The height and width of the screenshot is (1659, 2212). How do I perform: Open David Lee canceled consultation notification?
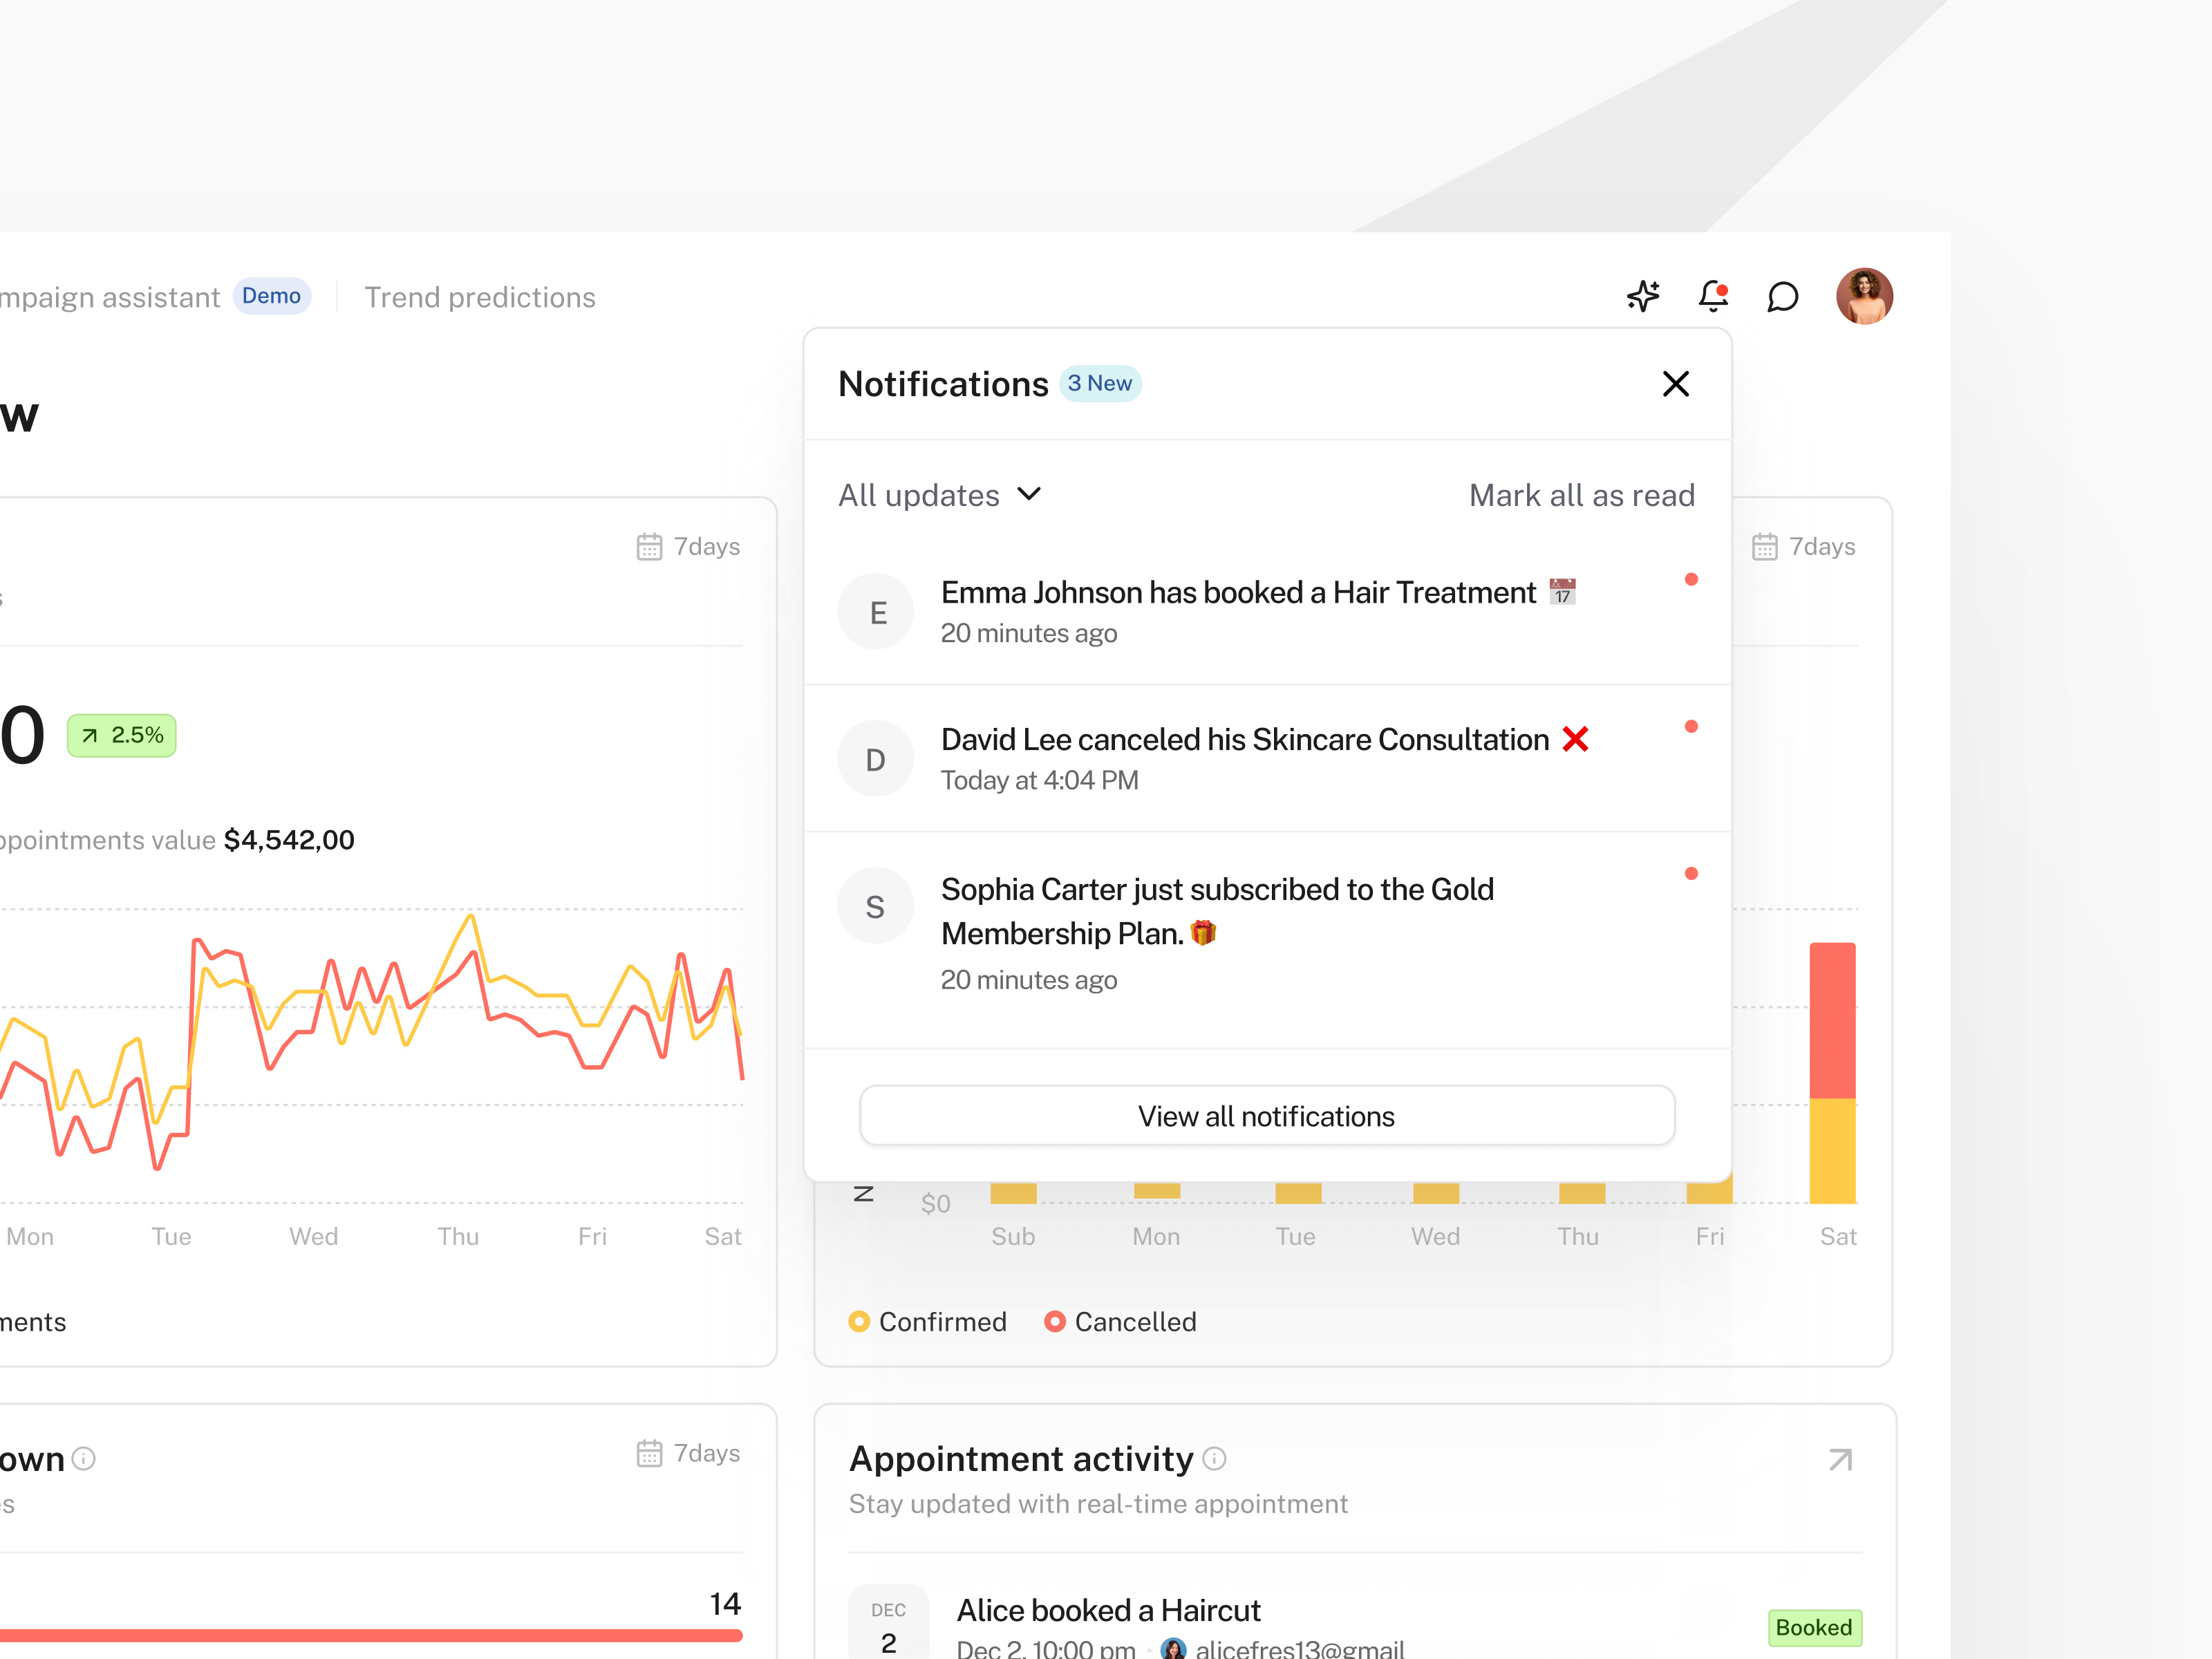click(1267, 759)
